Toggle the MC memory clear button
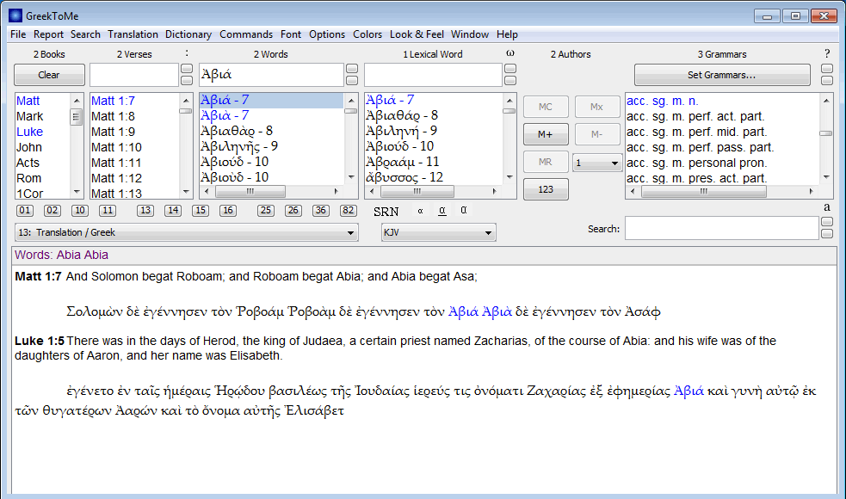This screenshot has height=499, width=846. click(546, 106)
